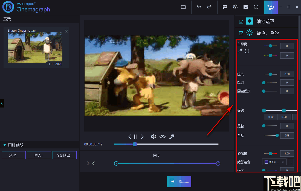Open the wrench tools icon

tap(172, 137)
